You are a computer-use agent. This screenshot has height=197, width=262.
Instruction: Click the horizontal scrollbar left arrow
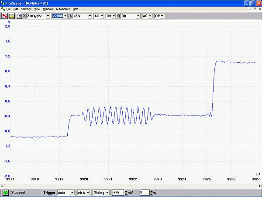pos(2,186)
